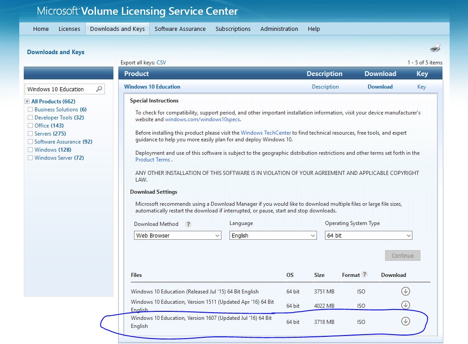Viewport: 468px width, 344px height.
Task: Click the Special Instructions heading
Action: (x=154, y=100)
